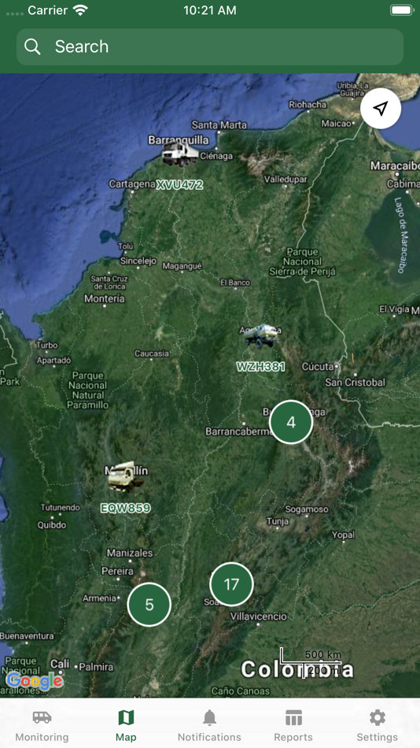Click the Pereira city label
This screenshot has height=748, width=420.
(x=117, y=571)
